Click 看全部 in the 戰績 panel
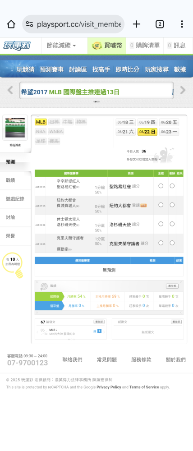The width and height of the screenshot is (193, 451). point(172,286)
